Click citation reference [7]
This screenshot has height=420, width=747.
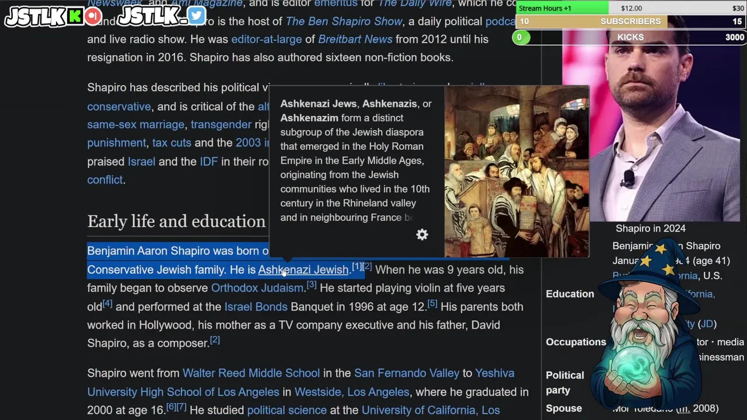click(x=181, y=407)
